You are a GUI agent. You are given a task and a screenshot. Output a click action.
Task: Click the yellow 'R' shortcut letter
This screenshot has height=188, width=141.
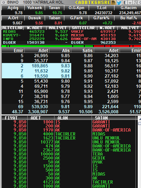pos(105,2)
